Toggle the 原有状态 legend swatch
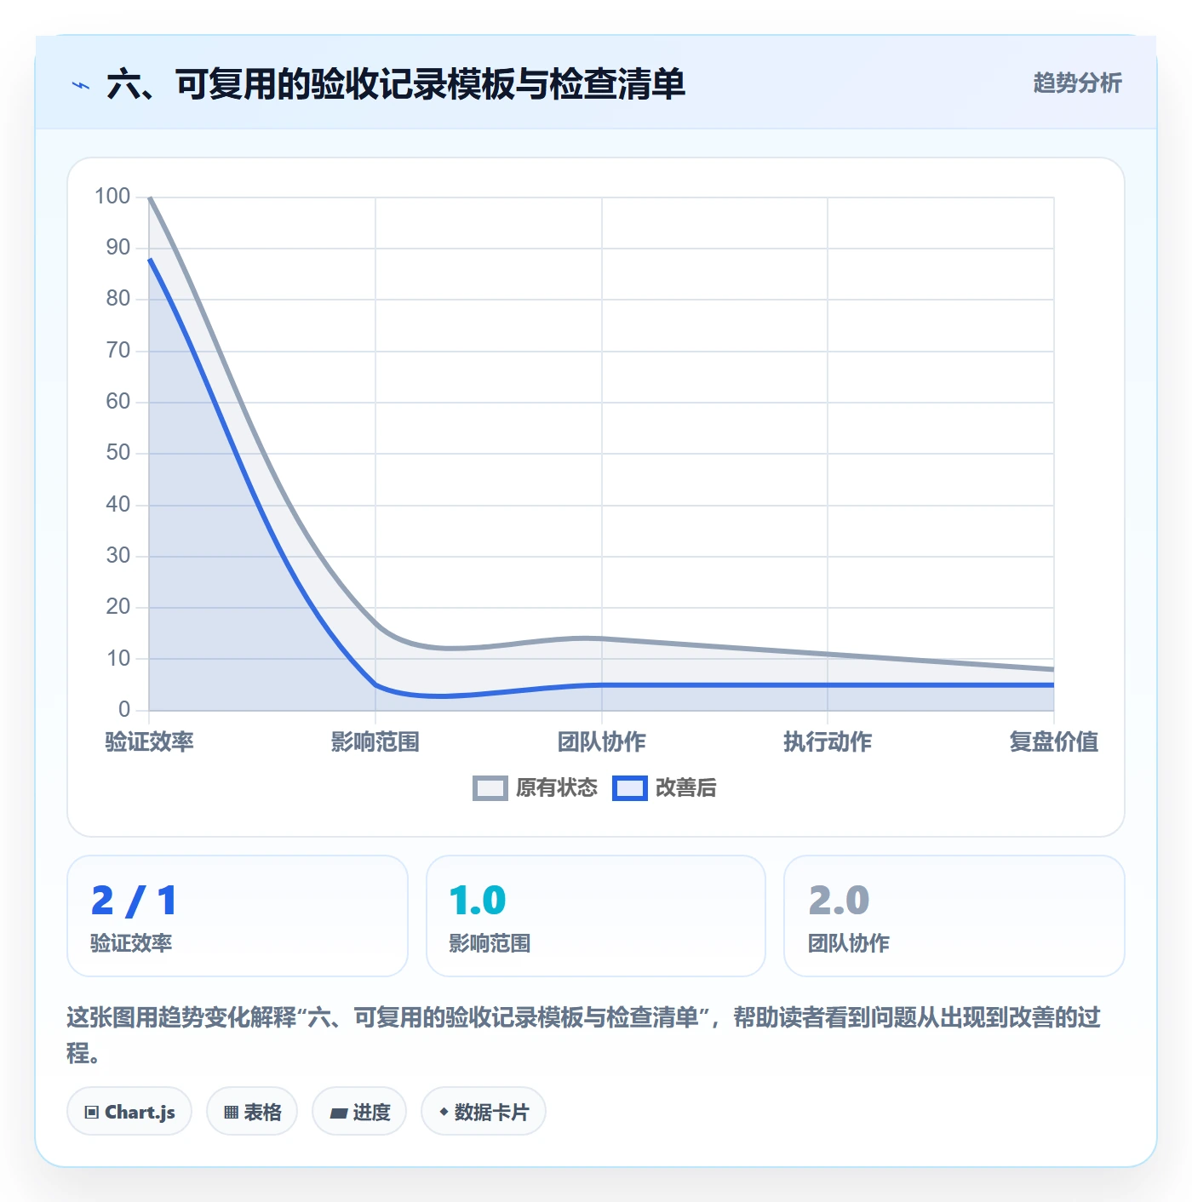This screenshot has height=1202, width=1192. [x=490, y=788]
